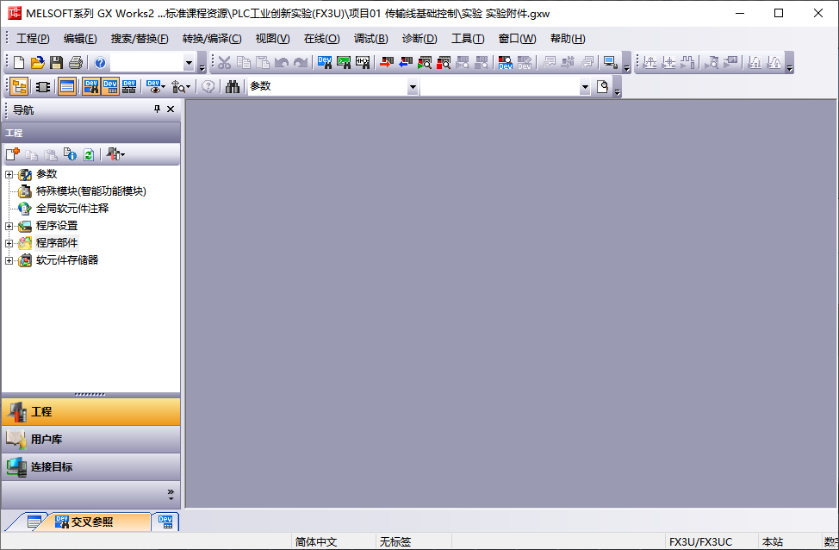The height and width of the screenshot is (550, 839).
Task: Click the device batch monitor icon labeled Dev
Action: tap(505, 63)
